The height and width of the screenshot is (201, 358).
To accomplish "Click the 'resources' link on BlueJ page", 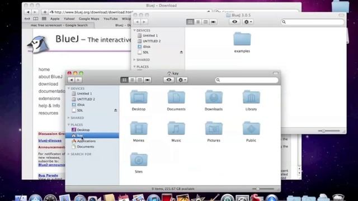I will (x=48, y=113).
